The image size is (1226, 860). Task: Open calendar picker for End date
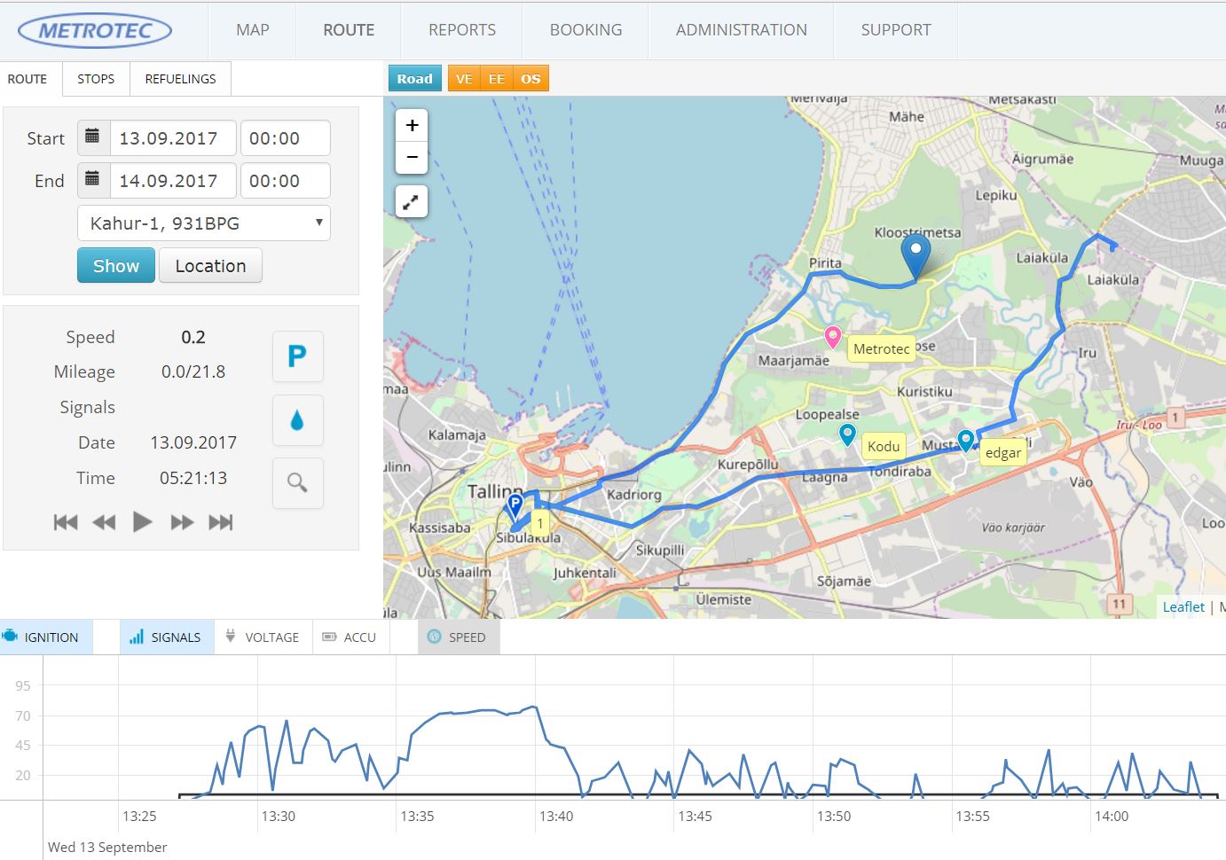point(93,181)
